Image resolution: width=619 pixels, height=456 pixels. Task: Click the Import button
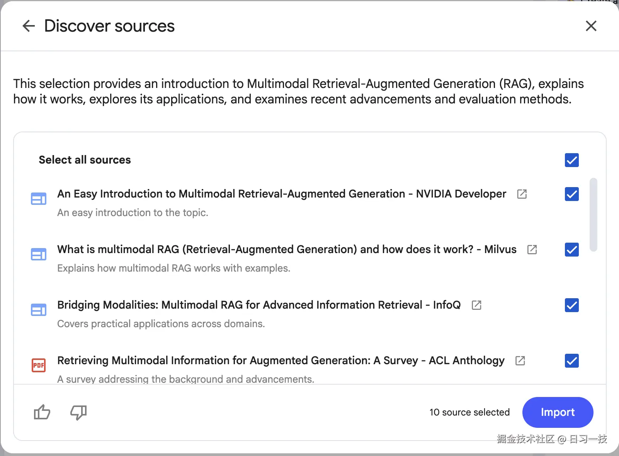coord(558,412)
